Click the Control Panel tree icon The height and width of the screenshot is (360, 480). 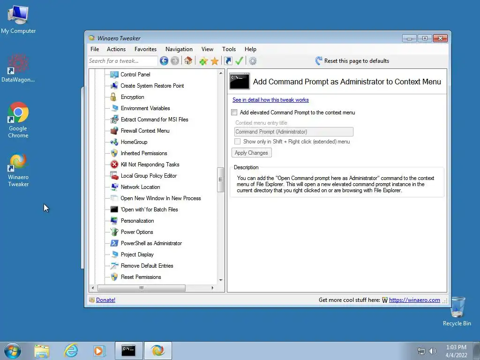pos(114,75)
